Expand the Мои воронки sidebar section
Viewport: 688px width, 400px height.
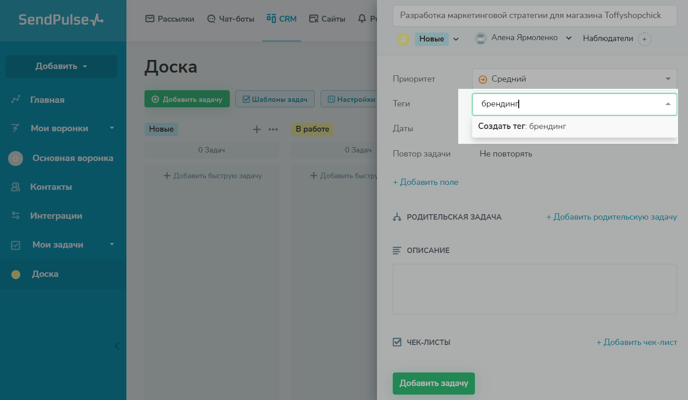(112, 129)
